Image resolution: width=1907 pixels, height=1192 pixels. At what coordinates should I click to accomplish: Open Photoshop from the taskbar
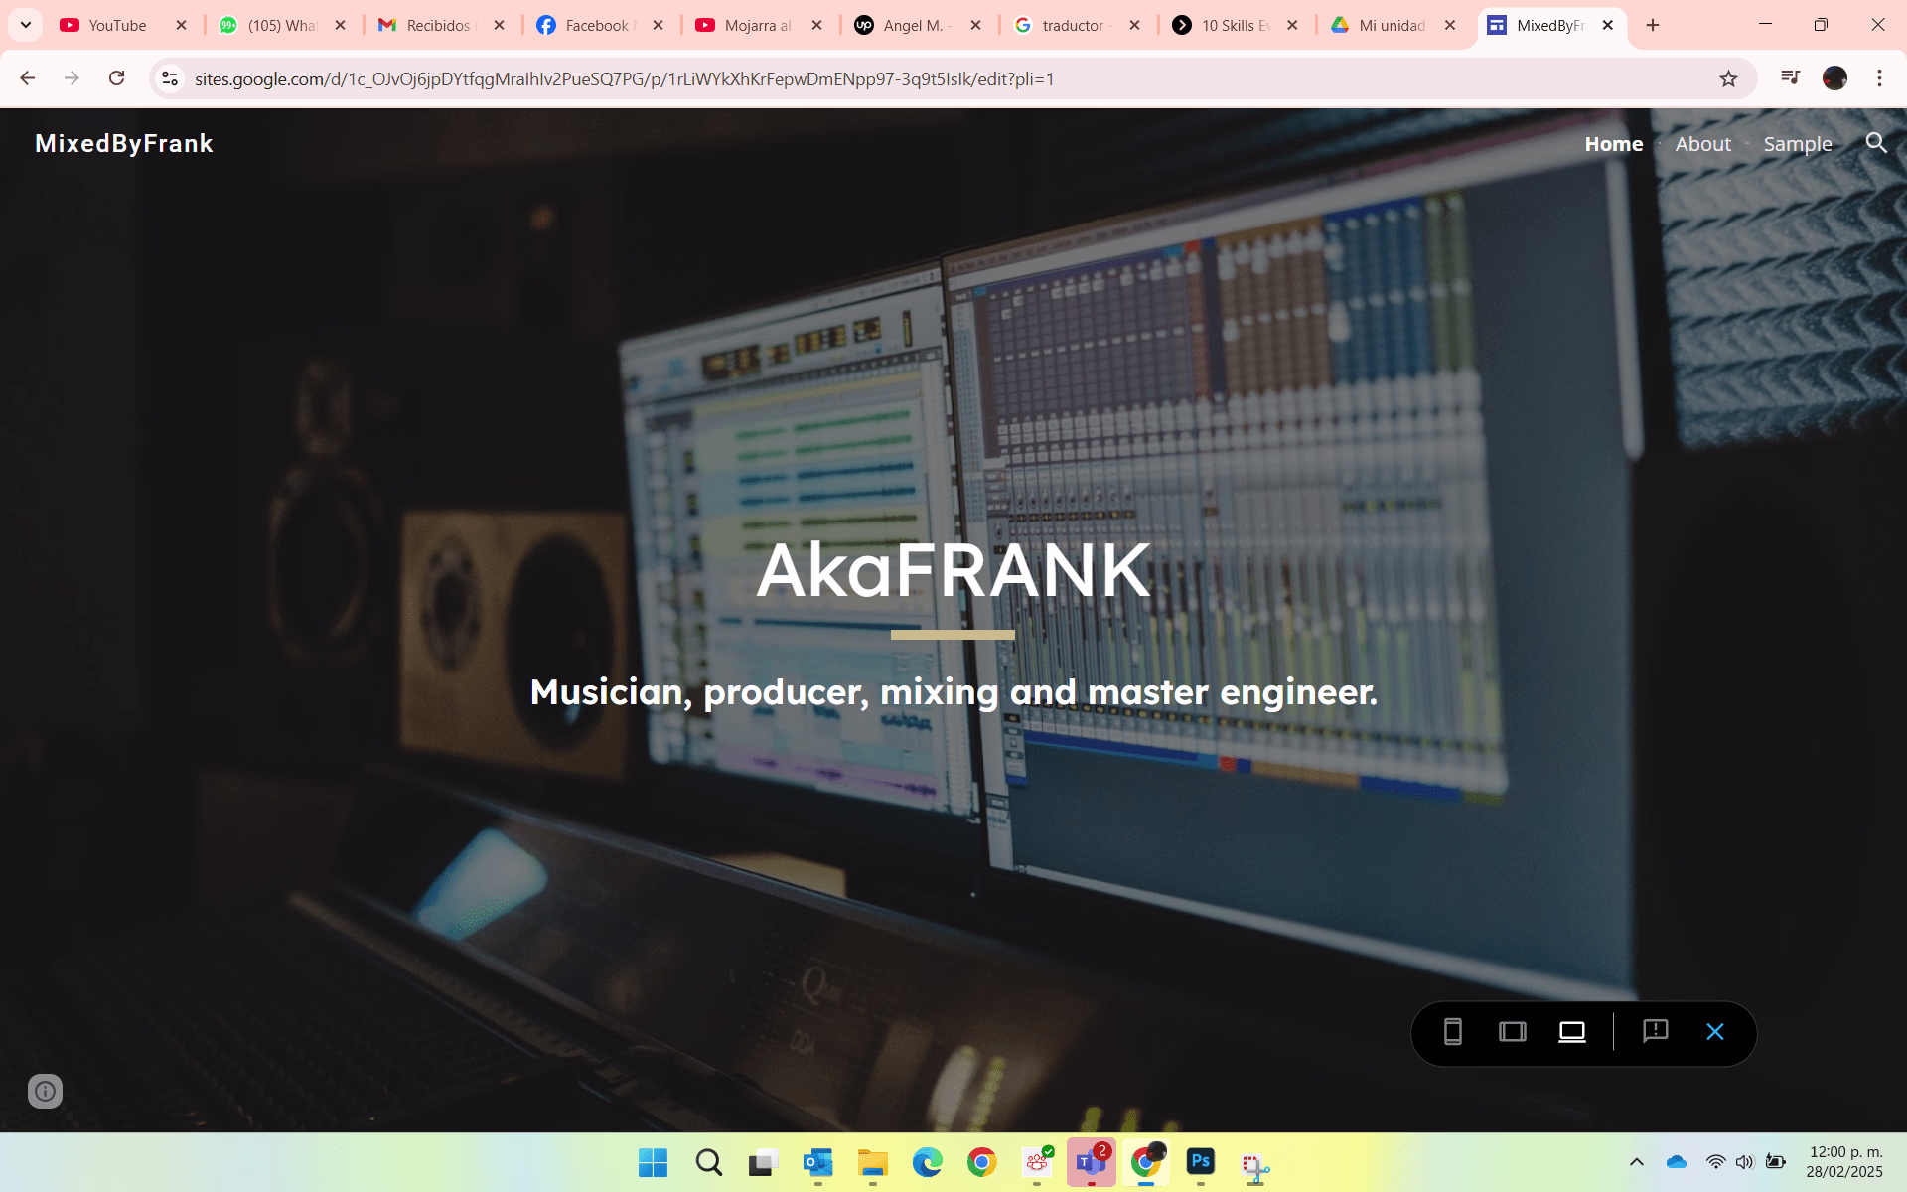coord(1200,1161)
